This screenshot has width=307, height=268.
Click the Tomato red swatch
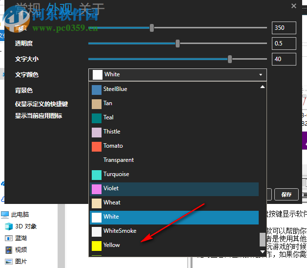(97, 147)
